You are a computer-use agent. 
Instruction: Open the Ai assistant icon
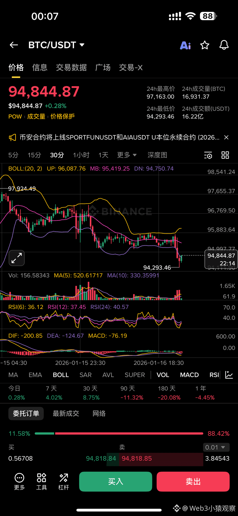pyautogui.click(x=185, y=45)
